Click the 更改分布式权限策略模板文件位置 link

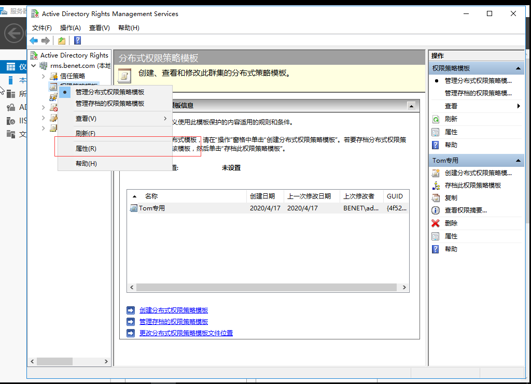click(x=186, y=333)
